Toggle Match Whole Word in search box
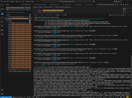This screenshot has height=98, width=132. pos(28,8)
